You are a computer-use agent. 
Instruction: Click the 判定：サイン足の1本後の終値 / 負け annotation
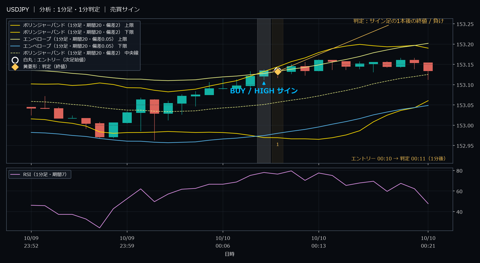click(x=398, y=21)
